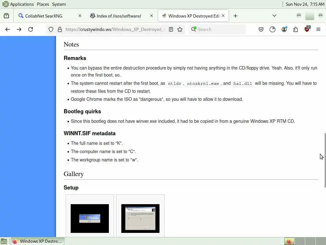Click the show desktop icon in taskbar
This screenshot has height=245, width=326.
[4, 241]
